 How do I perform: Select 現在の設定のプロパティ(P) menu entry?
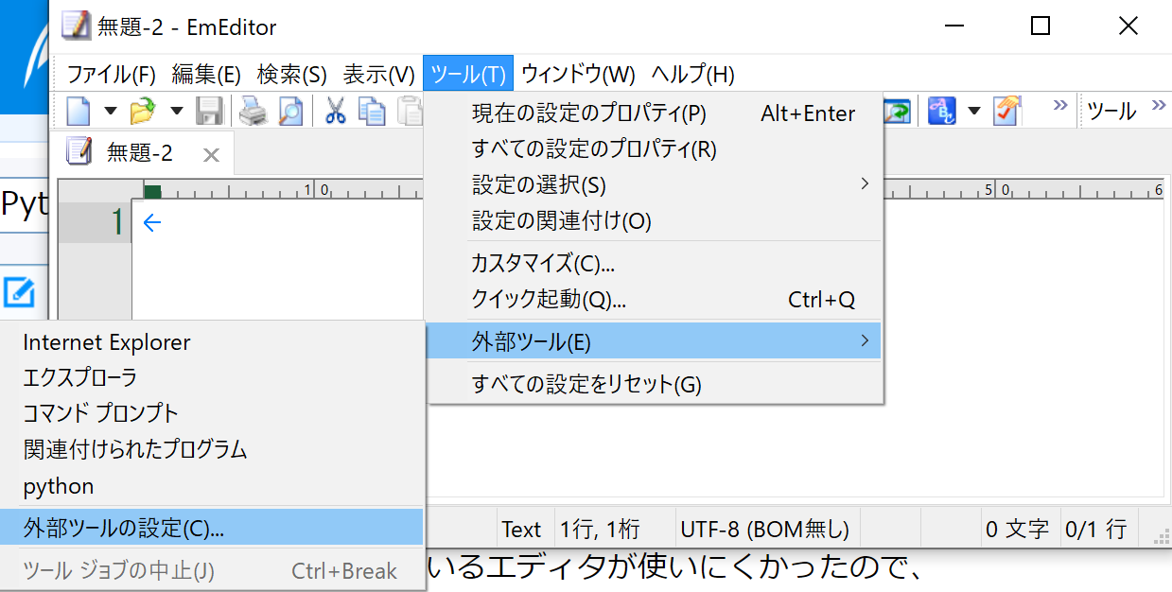point(655,113)
